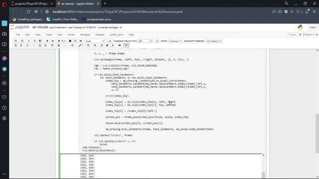The width and height of the screenshot is (319, 179).
Task: Open the Kernel menu
Action: 71,35
